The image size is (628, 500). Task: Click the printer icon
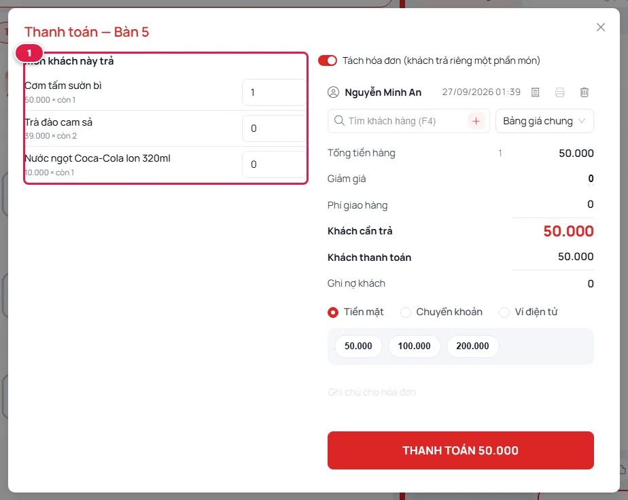click(560, 92)
